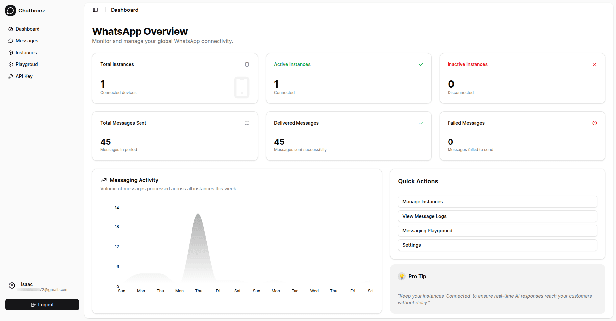The height and width of the screenshot is (321, 616).
Task: Click the Playgroud sidebar icon
Action: (x=11, y=64)
